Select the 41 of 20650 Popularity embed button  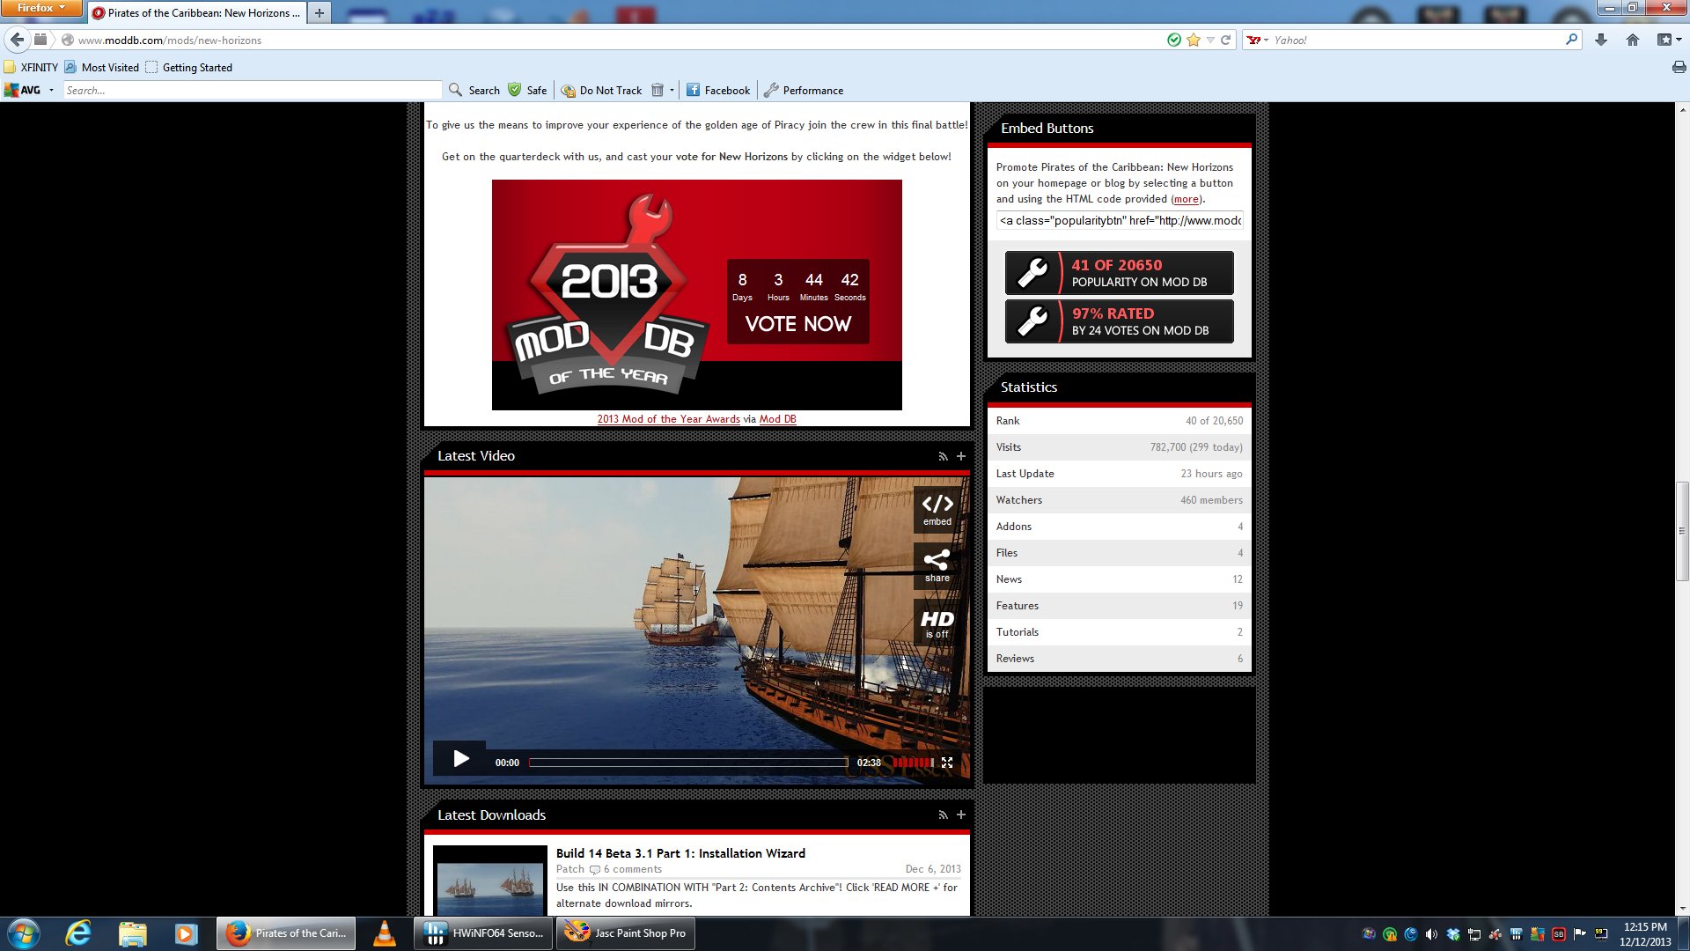[x=1120, y=273]
